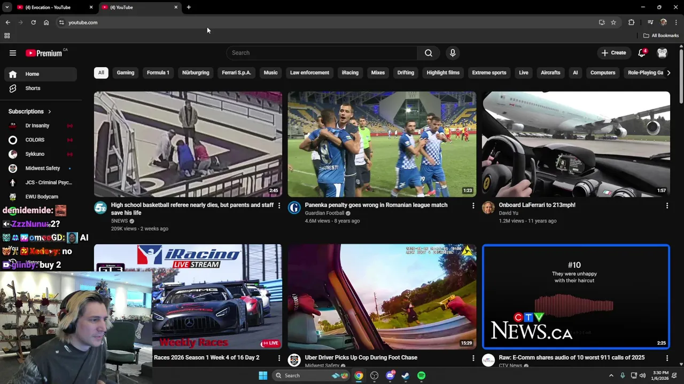Viewport: 684px width, 384px height.
Task: Click the youtube.com address bar
Action: [326, 22]
